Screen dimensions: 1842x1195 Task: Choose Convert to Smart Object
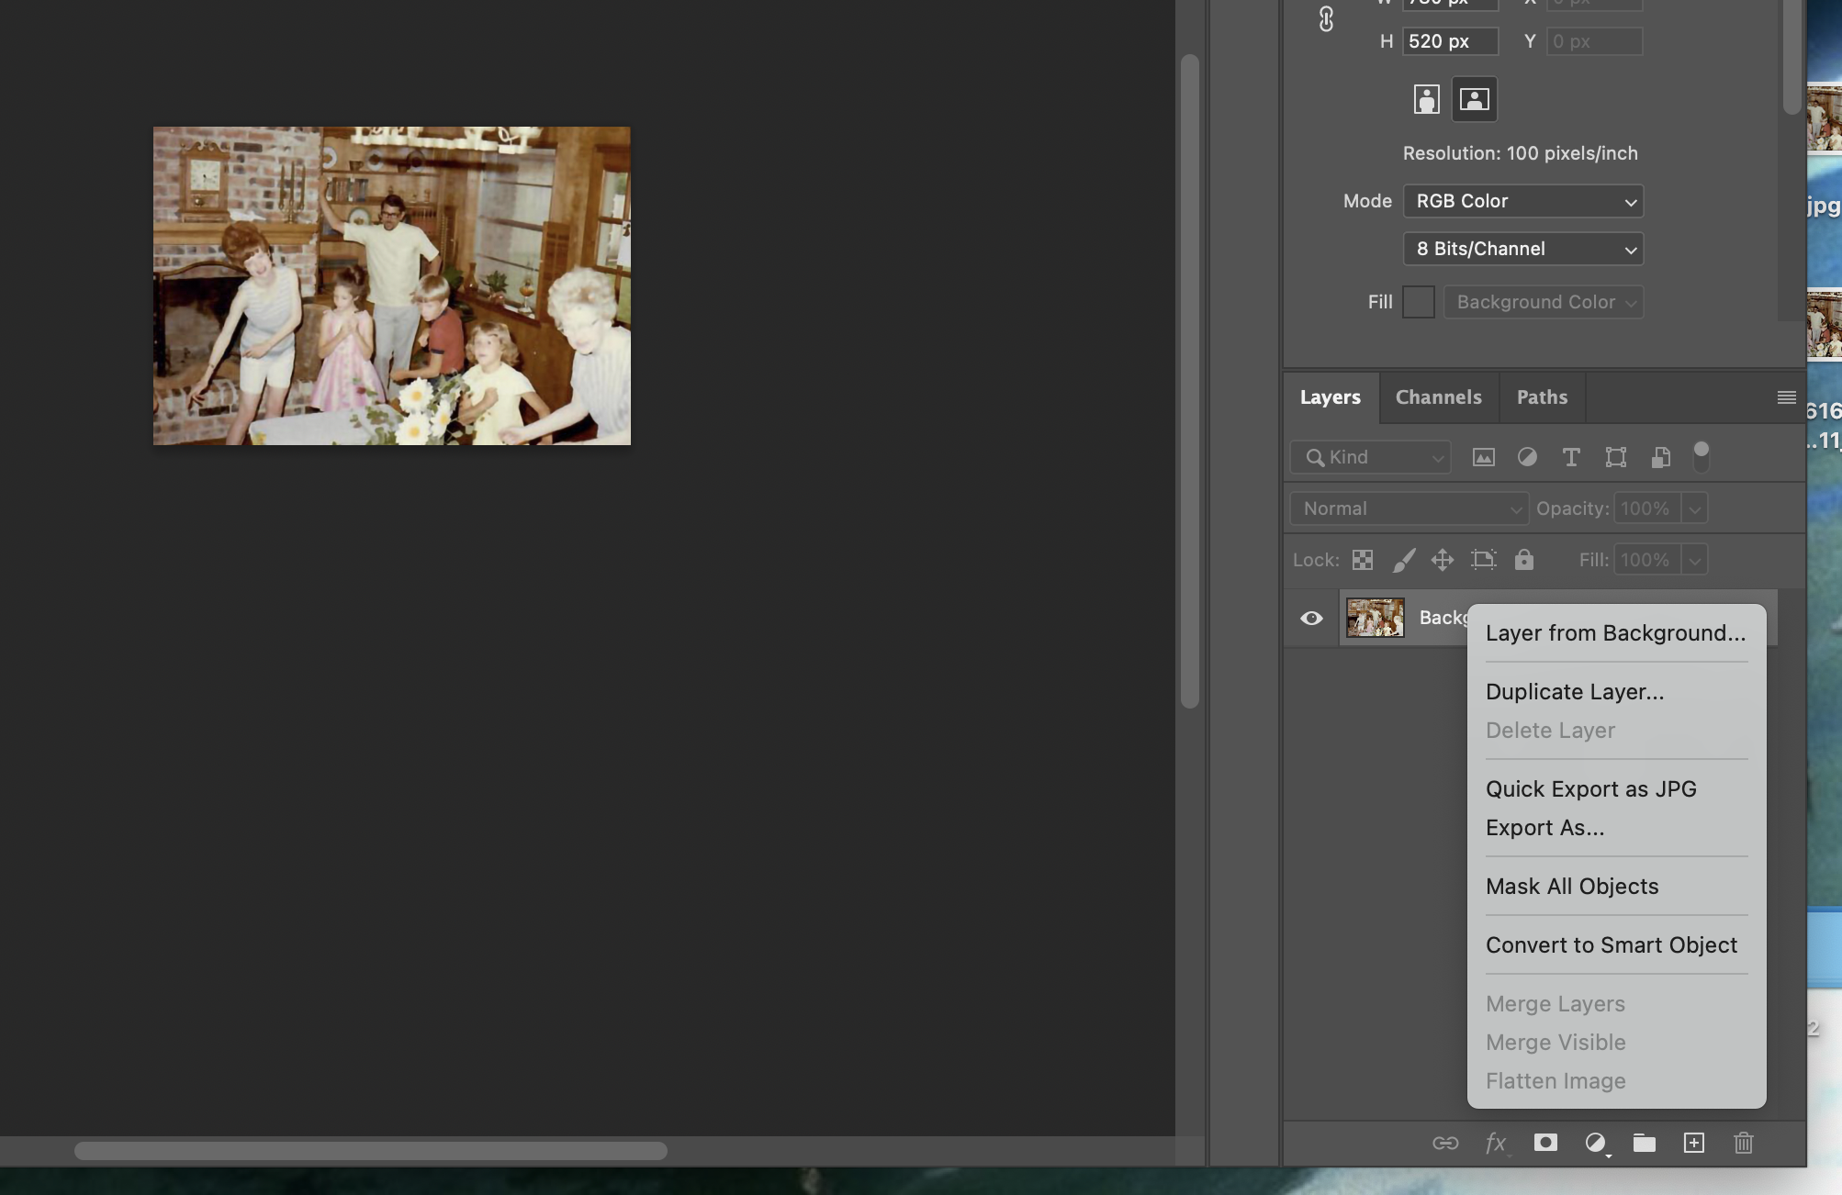click(1611, 945)
